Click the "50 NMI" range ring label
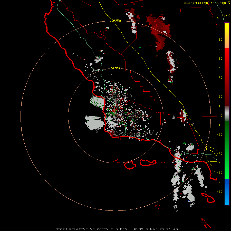Image resolution: width=231 pixels, height=231 pixels. click(x=115, y=68)
